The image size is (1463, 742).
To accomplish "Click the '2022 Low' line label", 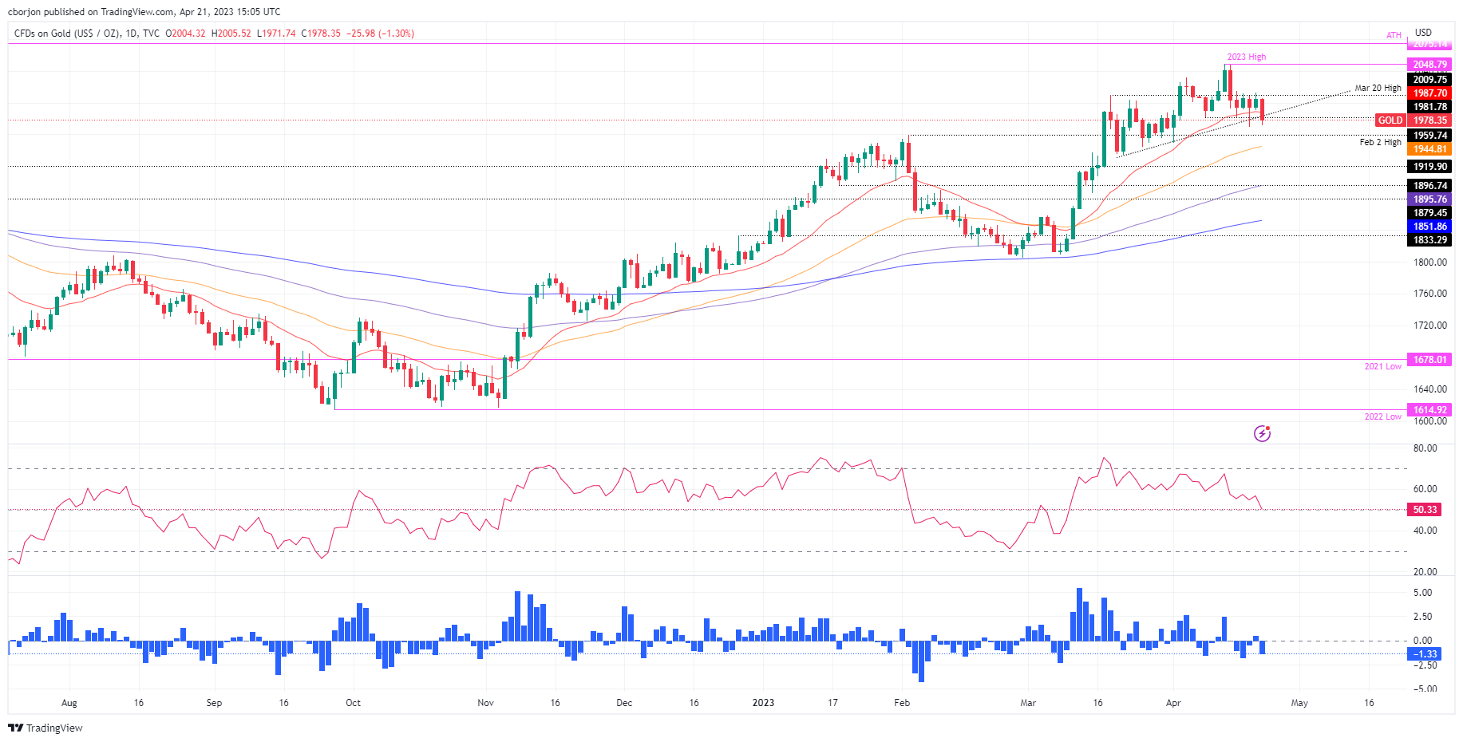I will click(x=1382, y=416).
